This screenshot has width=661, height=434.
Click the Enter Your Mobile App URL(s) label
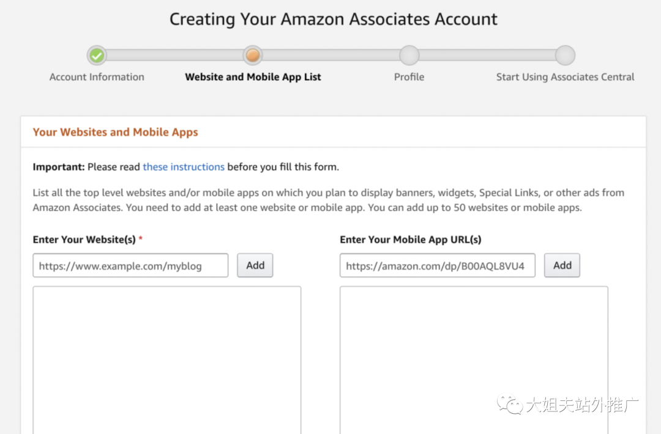[x=410, y=240]
